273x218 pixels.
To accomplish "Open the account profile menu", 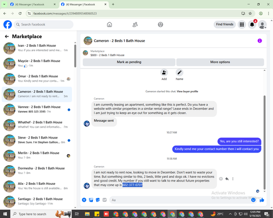I will [262, 25].
